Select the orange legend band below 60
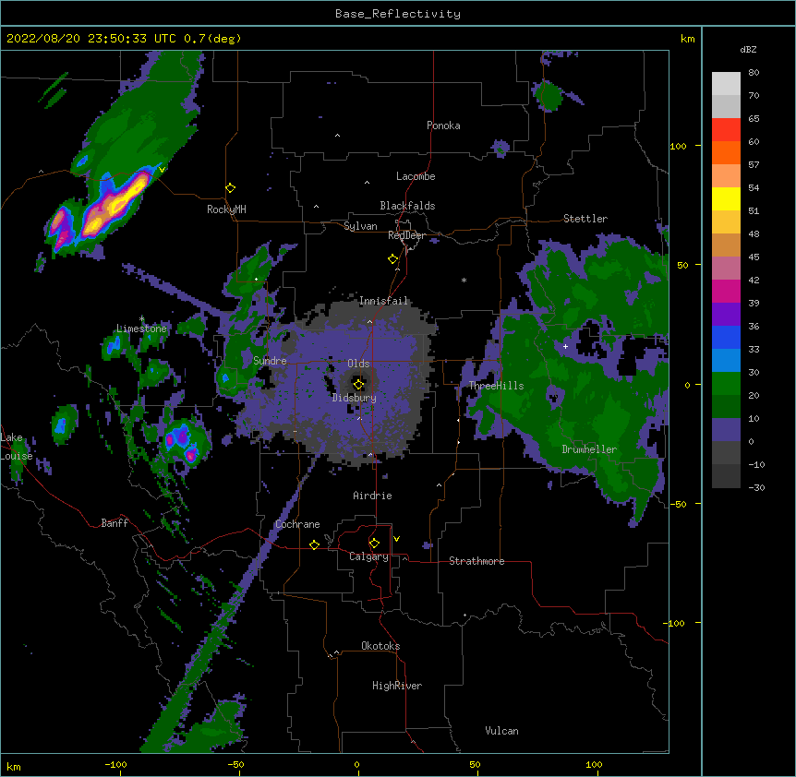Image resolution: width=796 pixels, height=777 pixels. (726, 152)
